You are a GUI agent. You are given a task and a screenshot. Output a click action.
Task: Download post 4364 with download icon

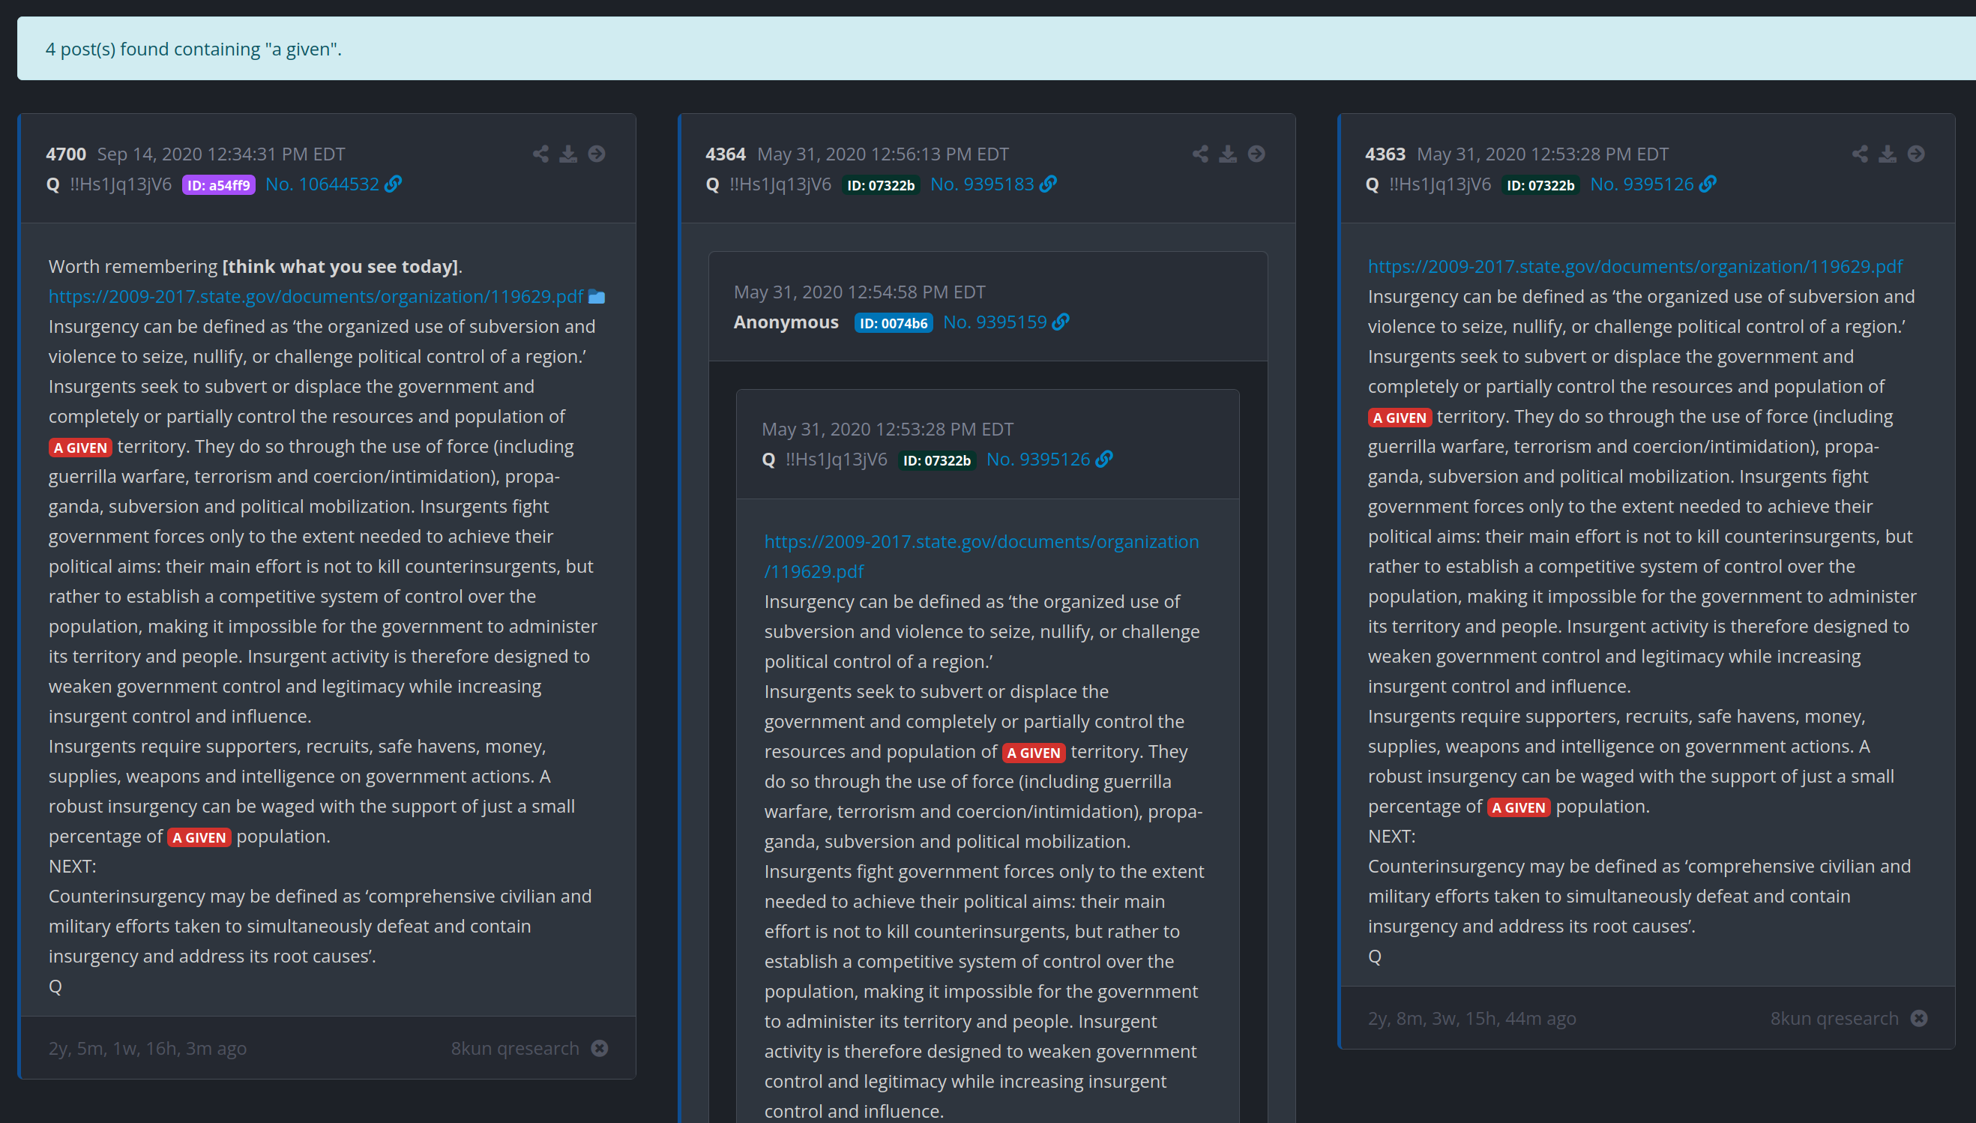point(1228,154)
